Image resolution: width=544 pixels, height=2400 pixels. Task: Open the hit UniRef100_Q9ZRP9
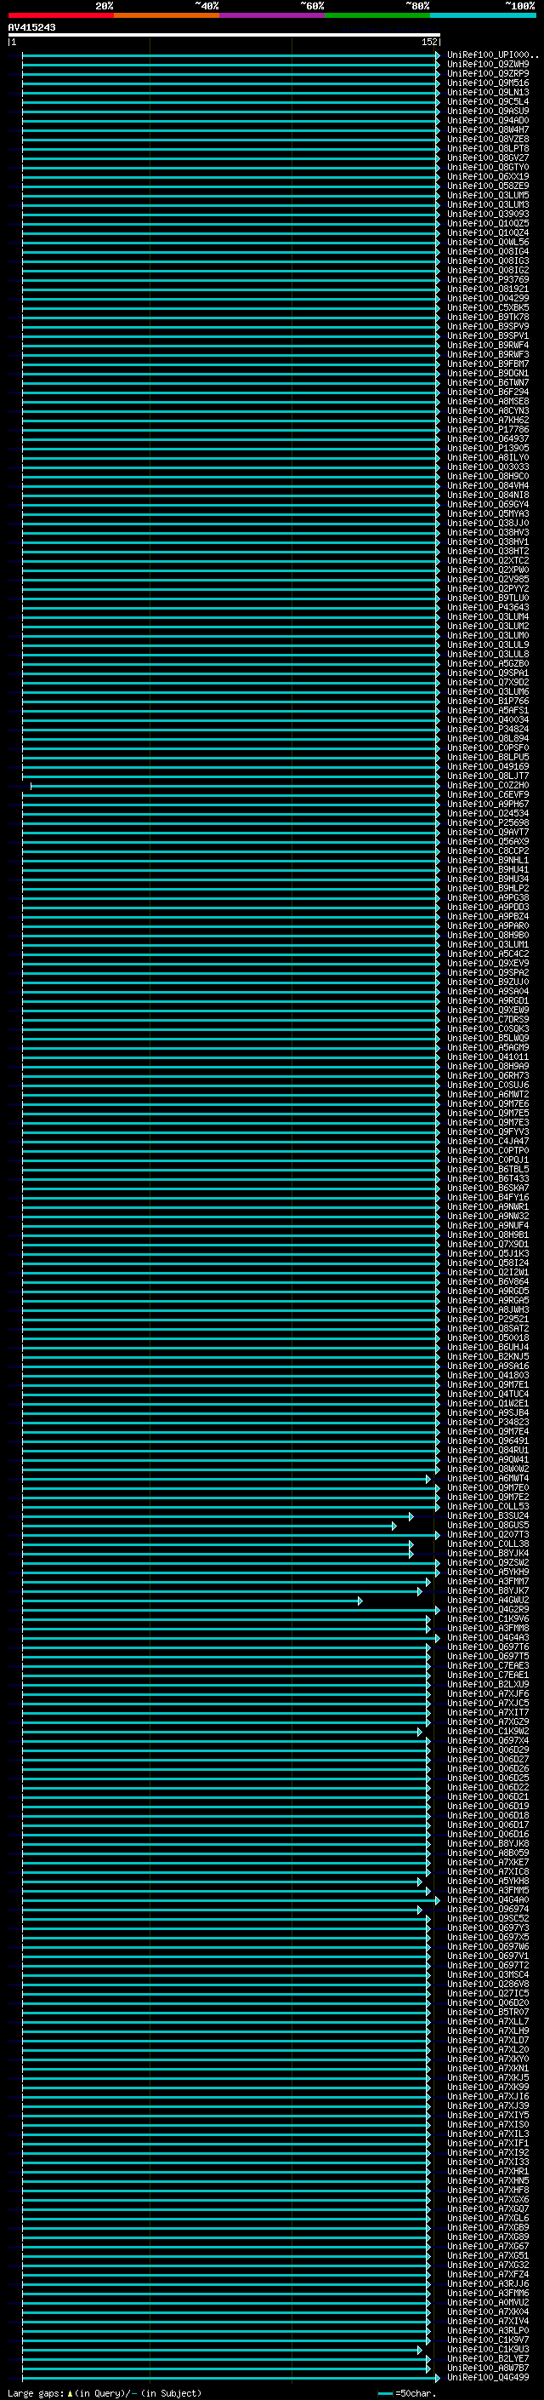(488, 73)
